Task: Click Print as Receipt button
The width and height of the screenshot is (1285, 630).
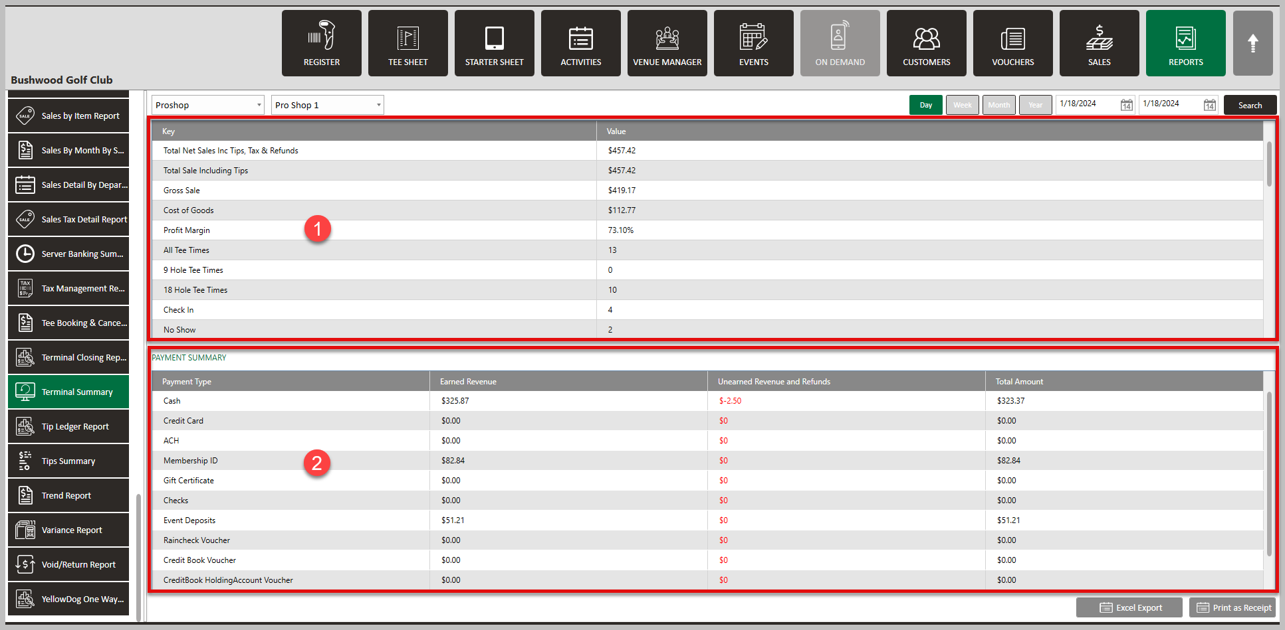Action: (x=1232, y=607)
